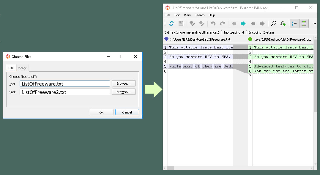The image size is (320, 175).
Task: Open Find with the magnifier icon
Action: click(x=273, y=24)
